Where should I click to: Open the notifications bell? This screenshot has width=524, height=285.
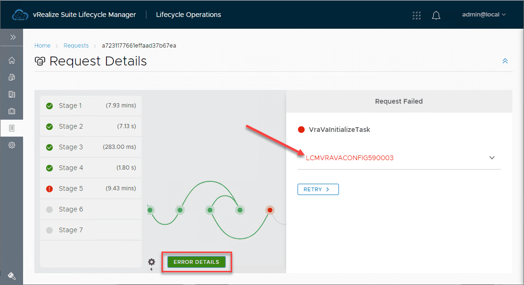tap(436, 15)
